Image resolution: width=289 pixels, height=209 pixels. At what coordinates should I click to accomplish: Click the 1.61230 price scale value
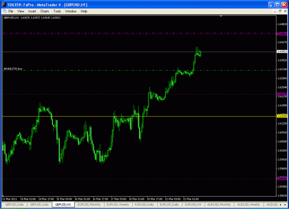point(282,123)
